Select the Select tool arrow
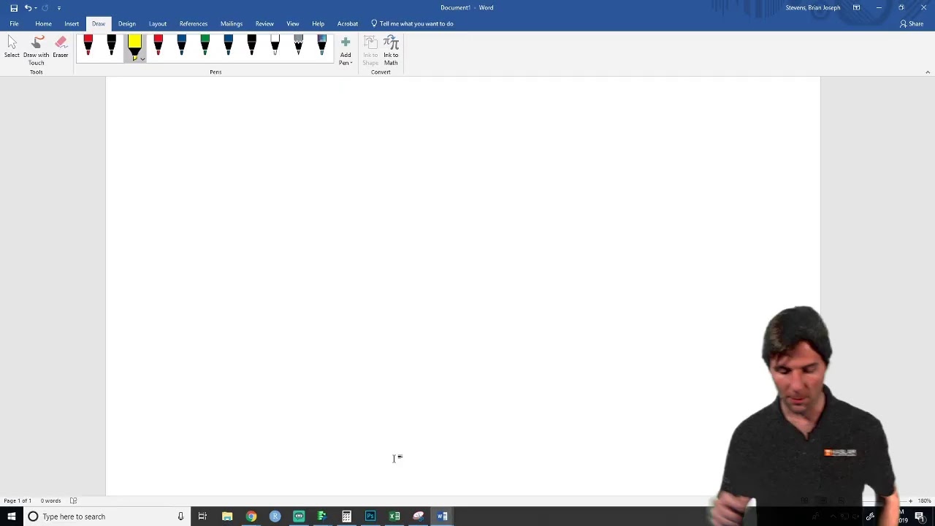This screenshot has width=935, height=526. pos(12,47)
